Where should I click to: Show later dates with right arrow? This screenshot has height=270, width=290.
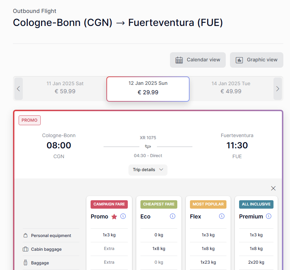tap(278, 89)
